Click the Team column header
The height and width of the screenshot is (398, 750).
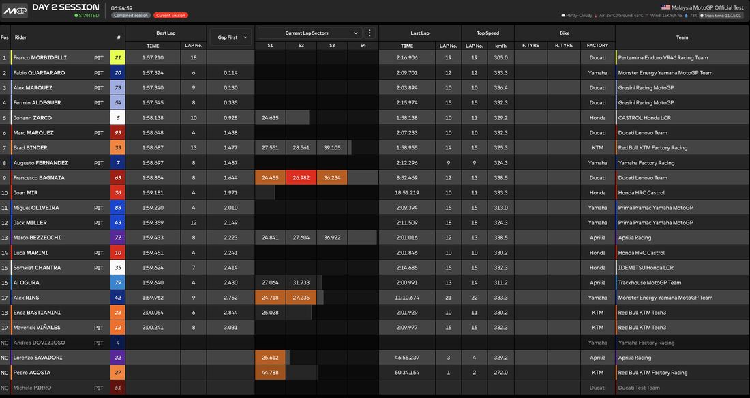tap(682, 37)
